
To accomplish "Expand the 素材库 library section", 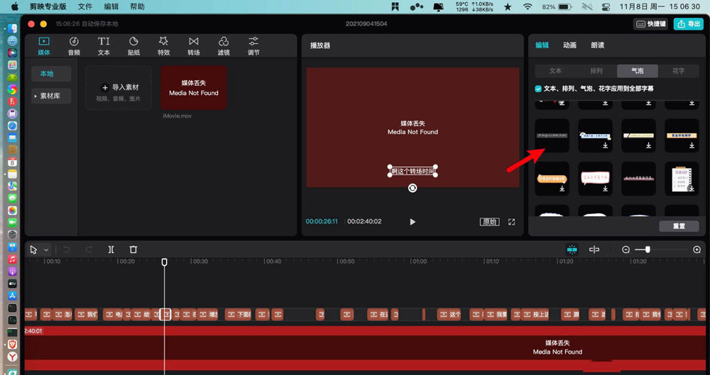I will tap(51, 96).
